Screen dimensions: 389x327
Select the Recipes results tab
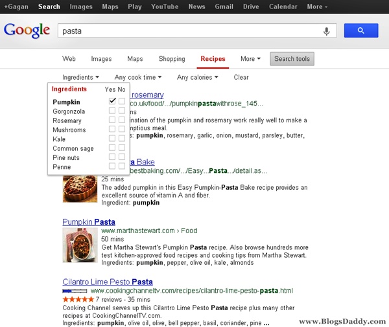pyautogui.click(x=213, y=59)
